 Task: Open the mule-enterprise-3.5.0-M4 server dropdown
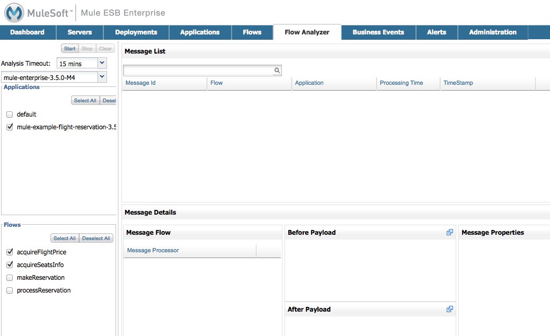point(102,77)
